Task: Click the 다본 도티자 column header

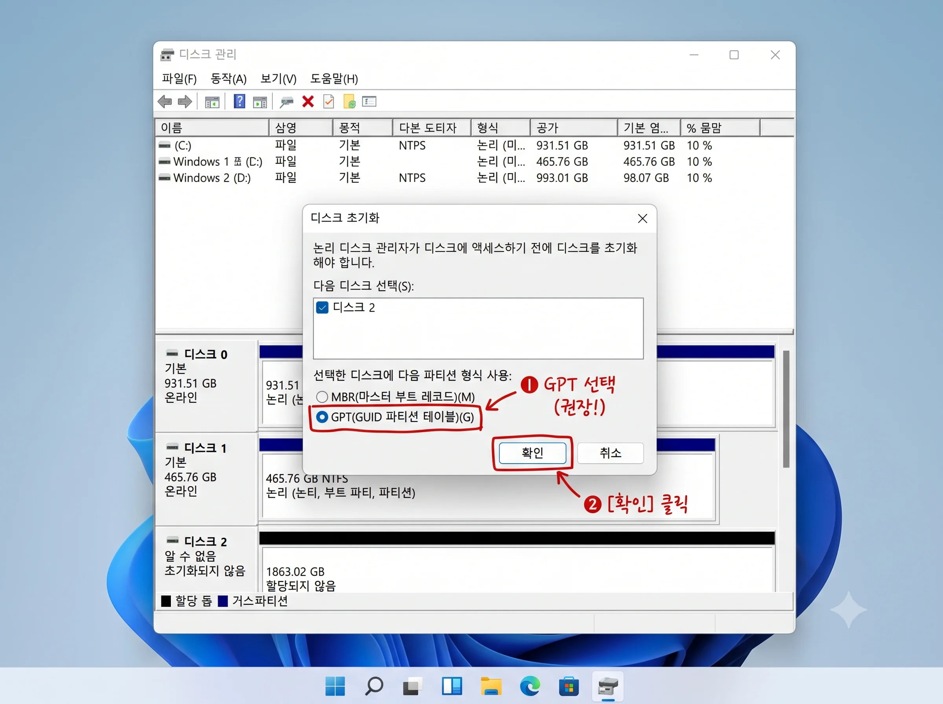Action: coord(432,128)
